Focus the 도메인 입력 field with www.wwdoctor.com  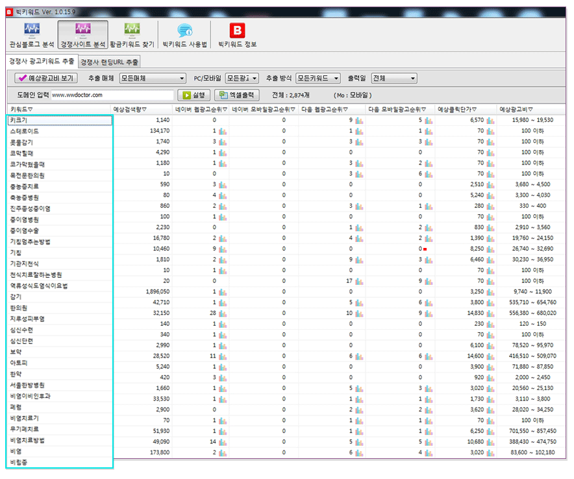click(112, 95)
